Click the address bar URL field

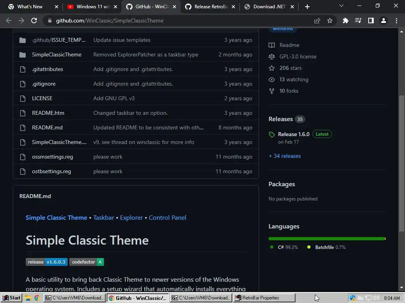point(181,21)
